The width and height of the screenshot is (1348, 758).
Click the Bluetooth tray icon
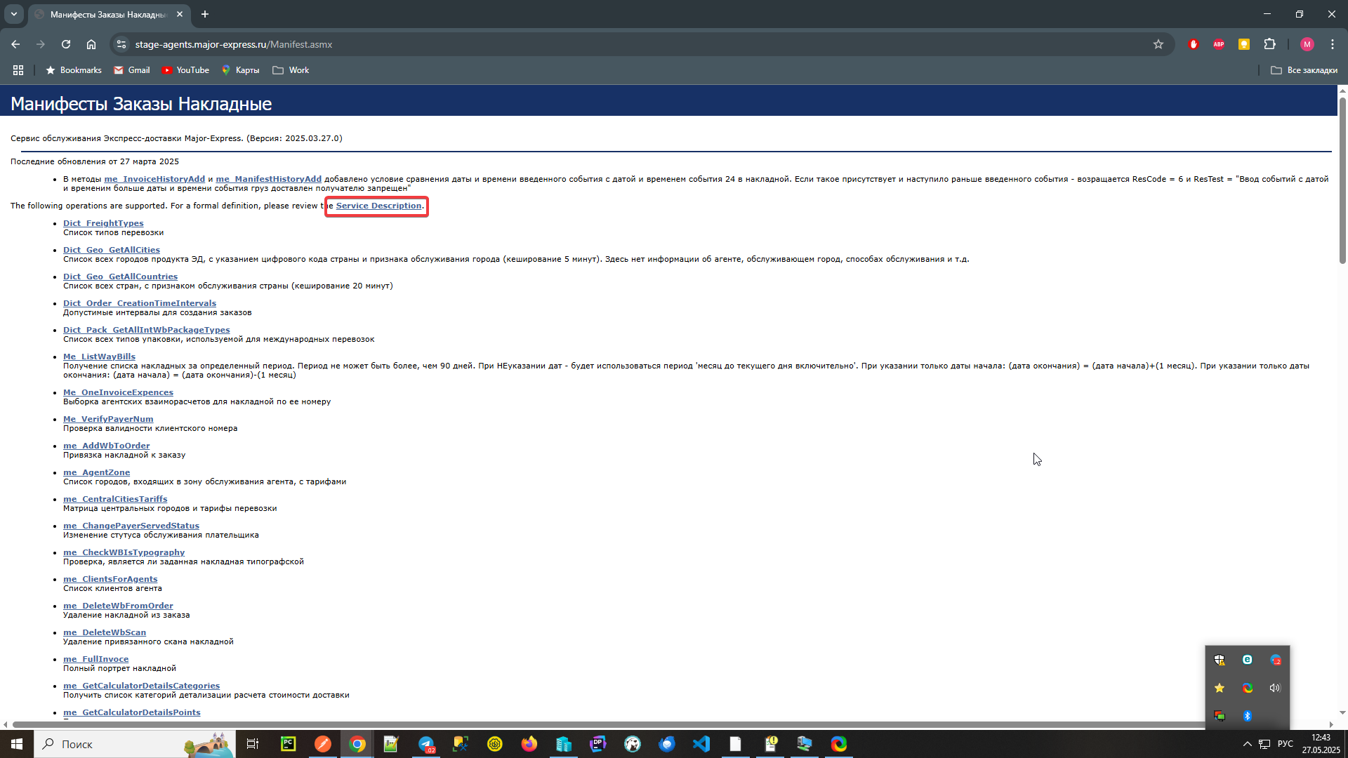(1248, 716)
